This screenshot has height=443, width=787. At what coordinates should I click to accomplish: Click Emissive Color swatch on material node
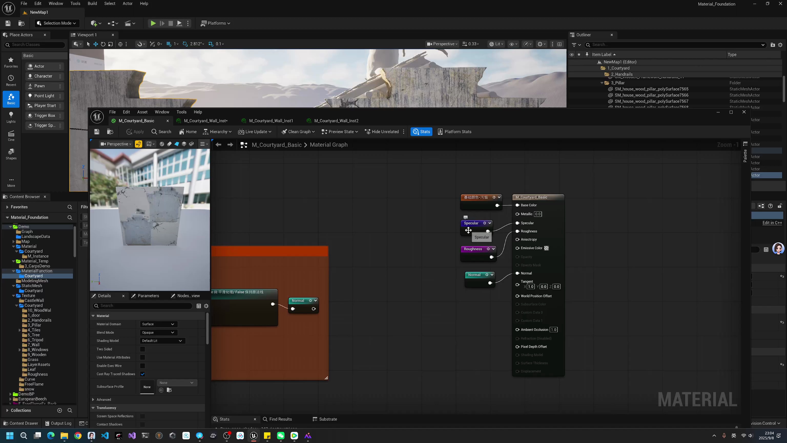546,248
